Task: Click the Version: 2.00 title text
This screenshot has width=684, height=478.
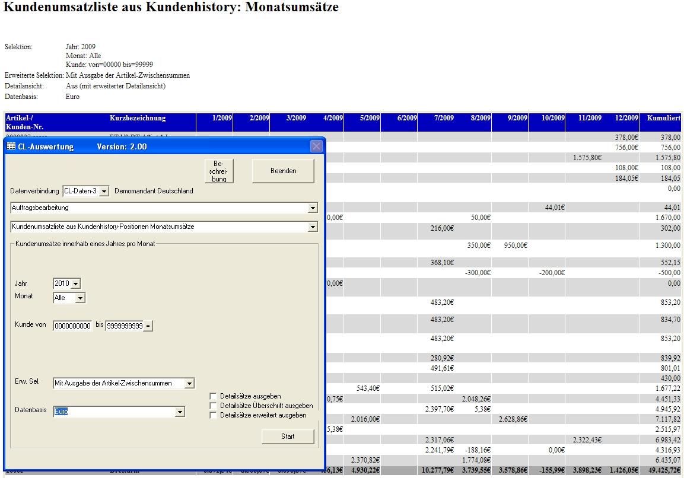Action: 122,146
